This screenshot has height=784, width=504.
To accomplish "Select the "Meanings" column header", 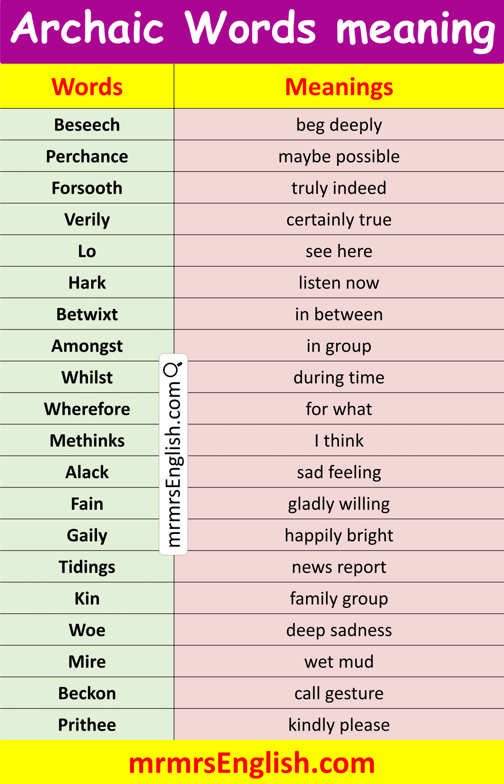I will point(339,87).
